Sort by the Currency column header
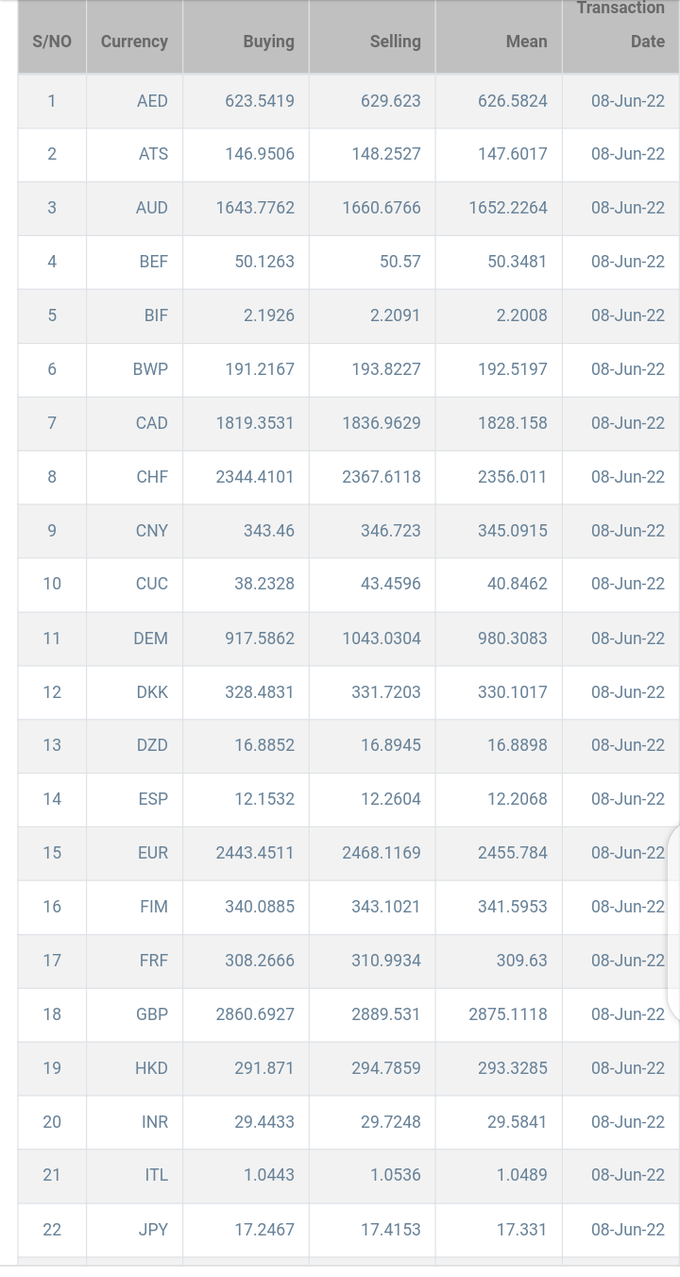Image resolution: width=680 pixels, height=1277 pixels. pos(134,42)
